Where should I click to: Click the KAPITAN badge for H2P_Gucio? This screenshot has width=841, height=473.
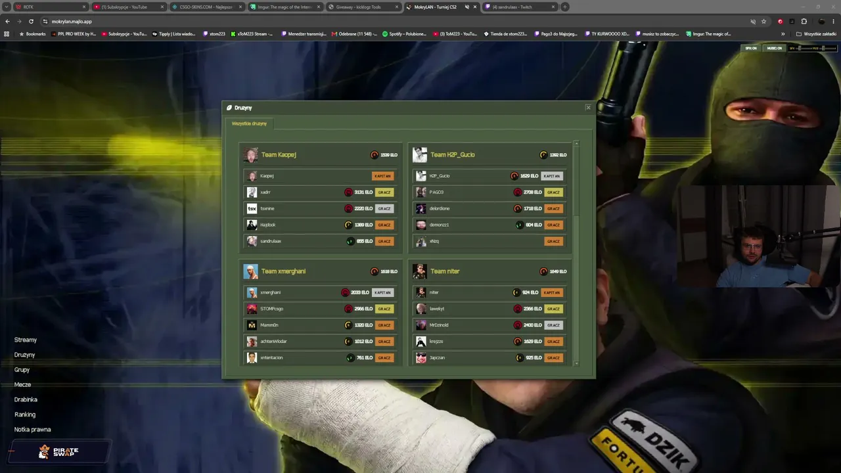click(x=552, y=176)
